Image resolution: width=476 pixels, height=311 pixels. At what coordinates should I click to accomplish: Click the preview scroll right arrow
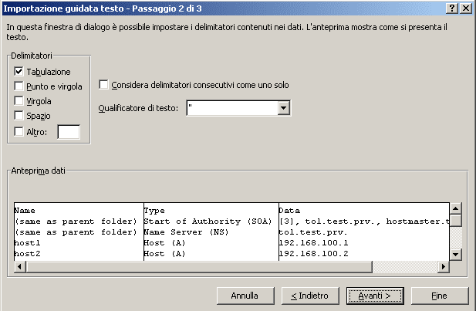444,267
